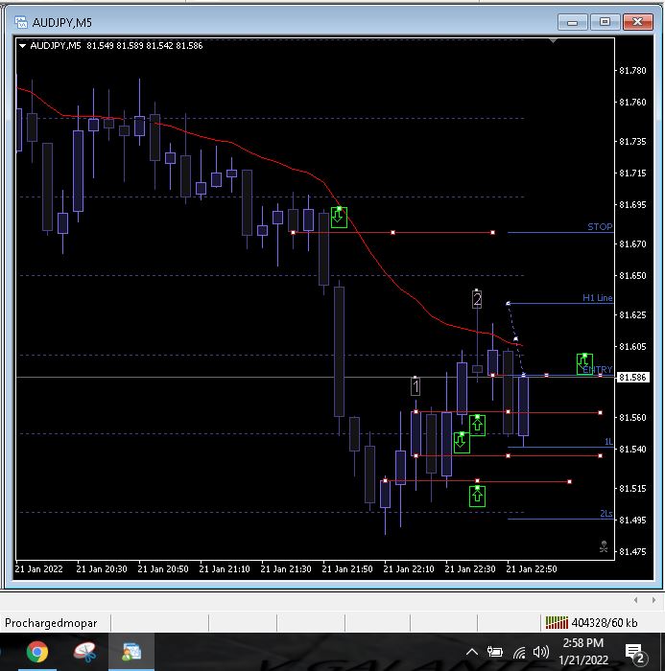Image resolution: width=665 pixels, height=671 pixels.
Task: Click the highlighted current price 81.586 on axis
Action: click(x=633, y=377)
